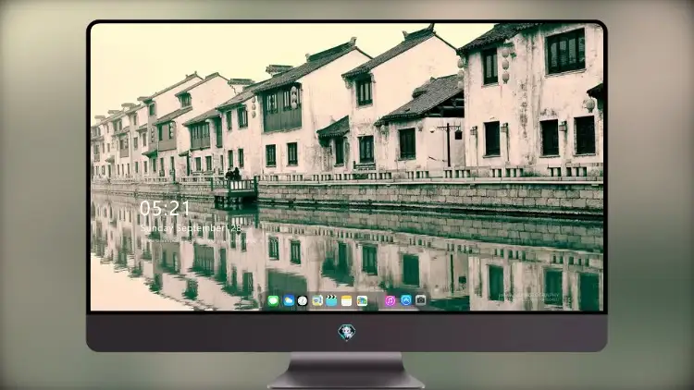Open the Notes app in the dock
This screenshot has height=390, width=694.
(x=347, y=301)
